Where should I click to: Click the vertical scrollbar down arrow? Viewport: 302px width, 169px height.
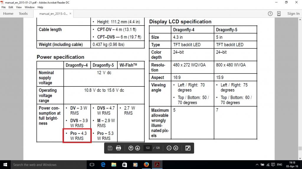point(300,158)
